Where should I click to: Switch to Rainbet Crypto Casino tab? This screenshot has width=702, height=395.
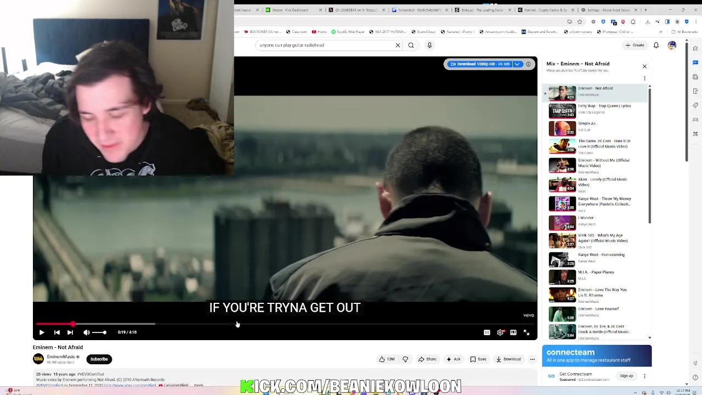coord(546,10)
